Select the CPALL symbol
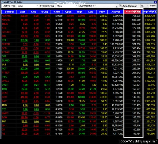Viewport: 158px width, 144px height. (5, 81)
